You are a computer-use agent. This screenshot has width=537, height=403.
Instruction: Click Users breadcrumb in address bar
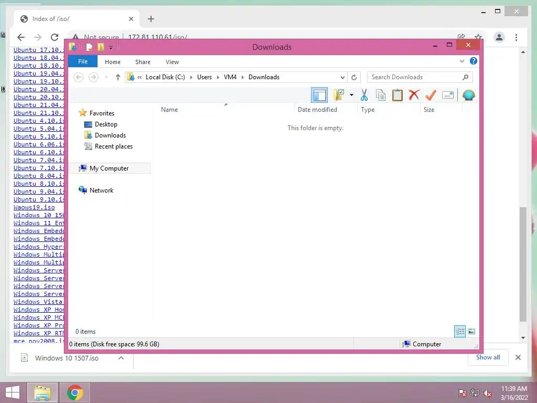click(205, 77)
